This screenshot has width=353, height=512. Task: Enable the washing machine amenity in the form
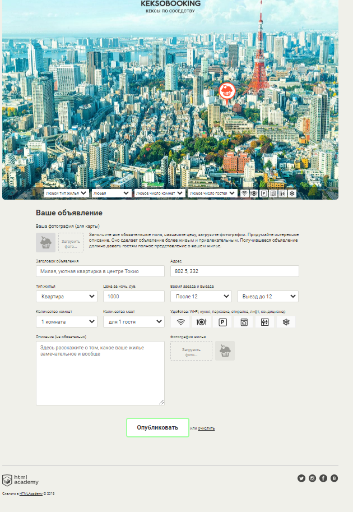(x=244, y=322)
